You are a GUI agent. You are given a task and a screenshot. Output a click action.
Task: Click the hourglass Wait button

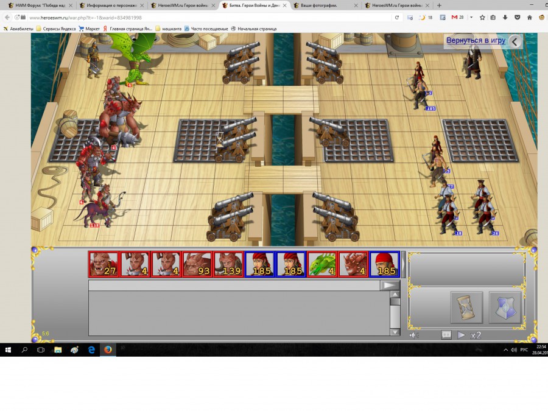click(466, 307)
